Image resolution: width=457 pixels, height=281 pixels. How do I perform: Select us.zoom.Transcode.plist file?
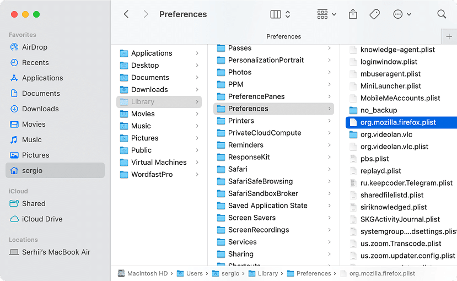[x=401, y=244]
